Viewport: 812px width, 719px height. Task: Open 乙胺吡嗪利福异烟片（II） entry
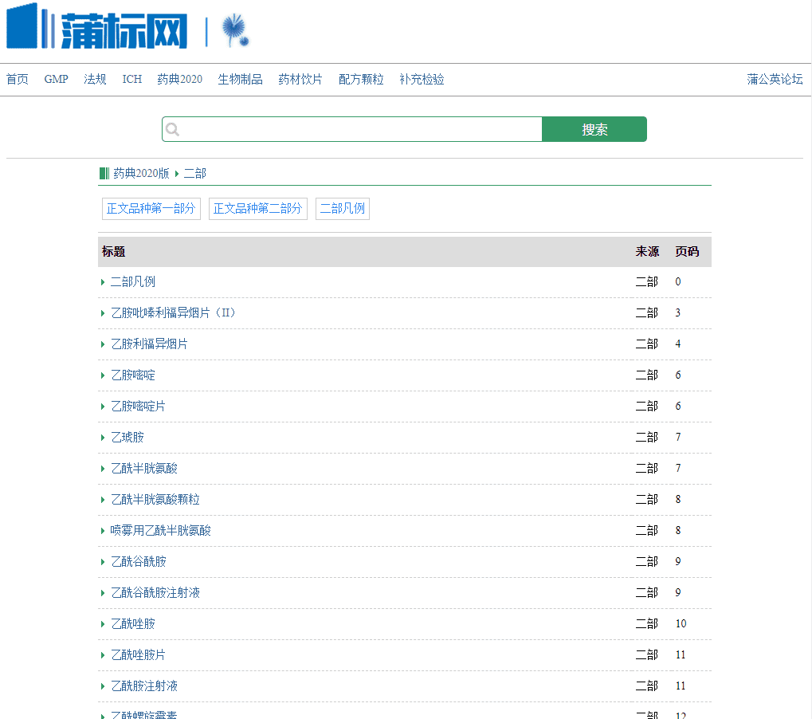(x=174, y=313)
